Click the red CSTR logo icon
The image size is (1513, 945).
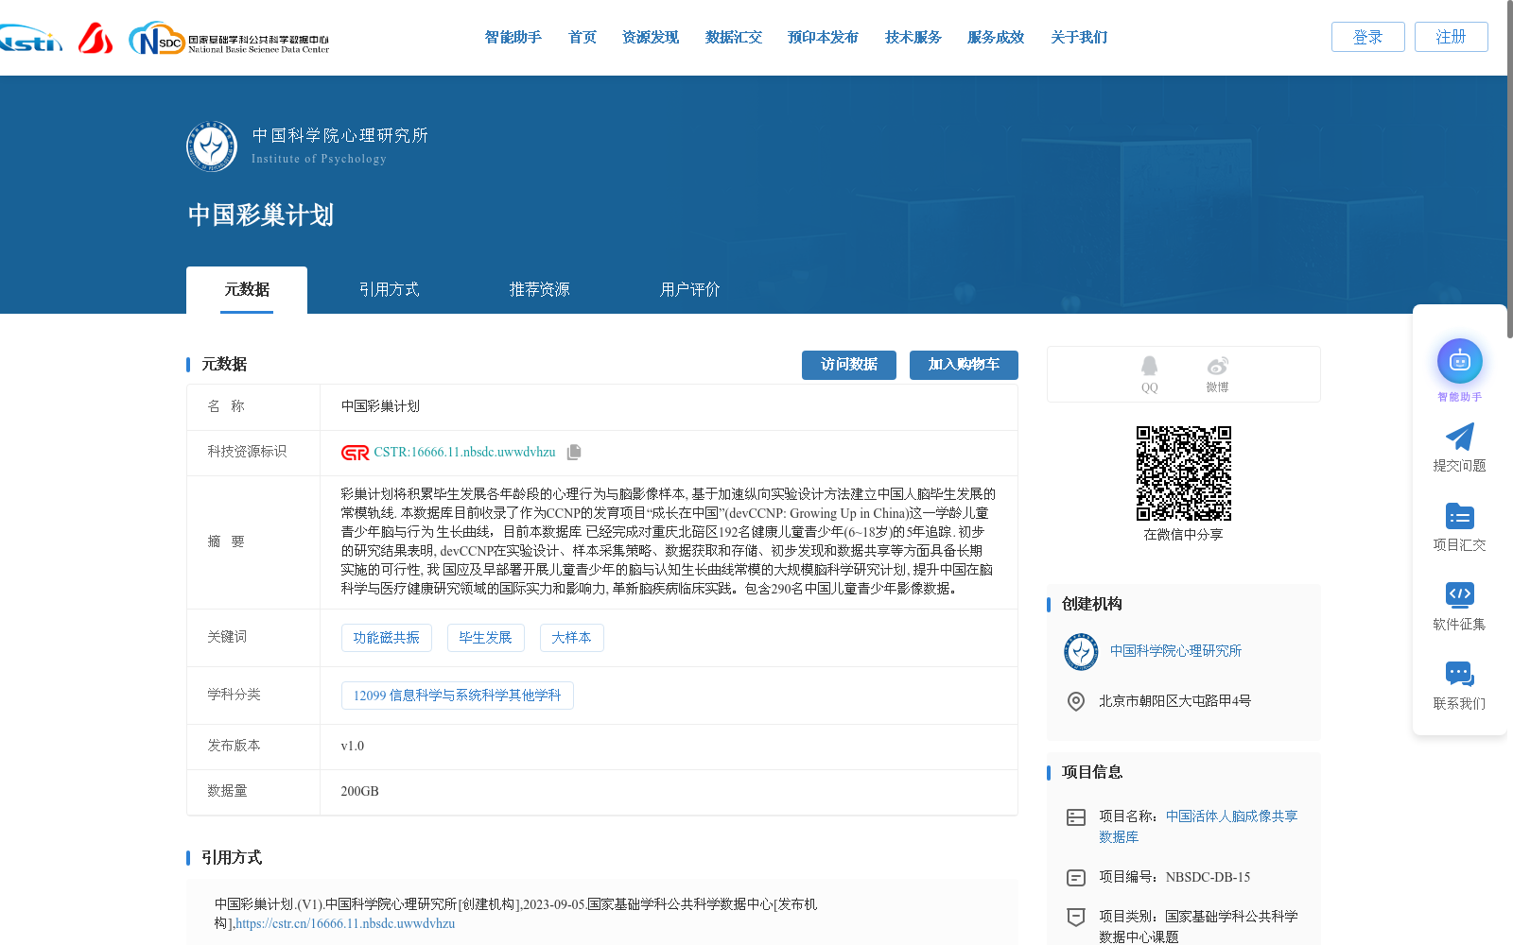click(x=355, y=453)
